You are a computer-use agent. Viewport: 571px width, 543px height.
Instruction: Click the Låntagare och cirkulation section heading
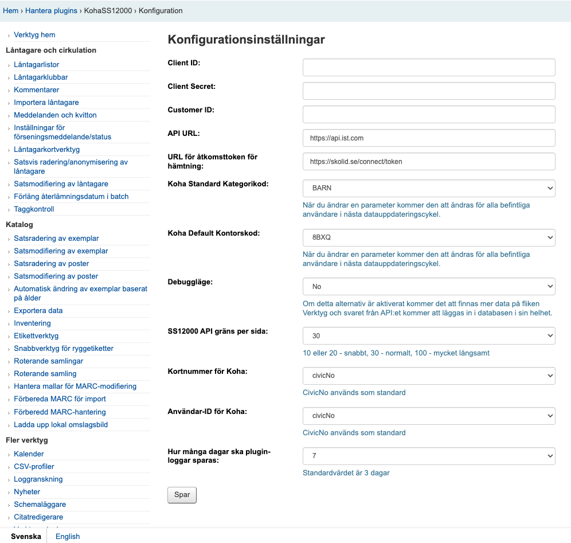pyautogui.click(x=51, y=50)
